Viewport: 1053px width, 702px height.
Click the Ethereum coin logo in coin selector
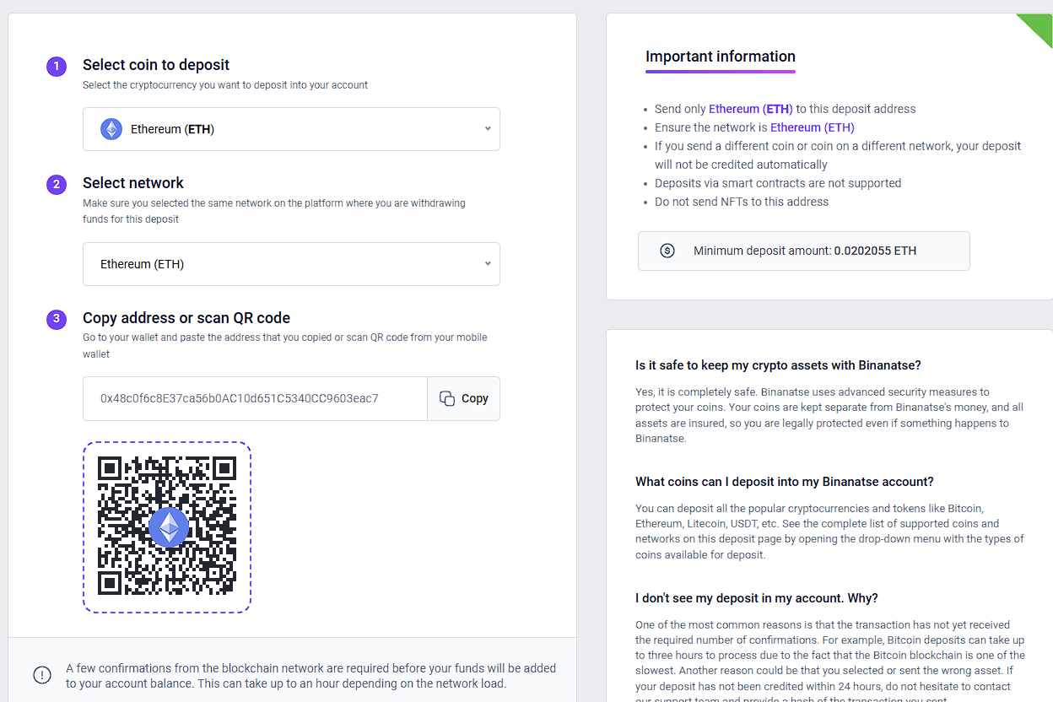coord(111,129)
